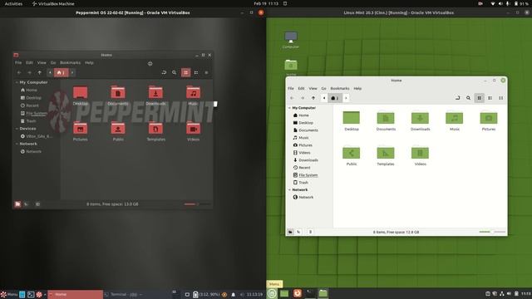Show tree view sidebar in Peppermint status bar

(26, 204)
